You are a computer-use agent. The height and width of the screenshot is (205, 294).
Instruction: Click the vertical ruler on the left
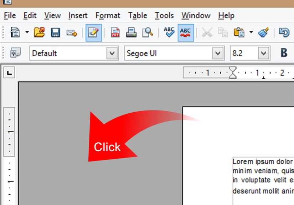pyautogui.click(x=9, y=156)
